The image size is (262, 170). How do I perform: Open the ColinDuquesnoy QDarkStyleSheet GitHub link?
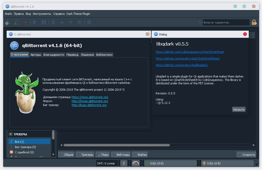click(x=190, y=52)
